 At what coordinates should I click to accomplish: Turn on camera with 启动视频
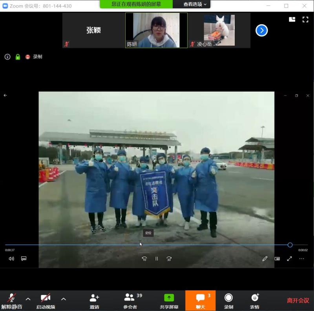(46, 300)
